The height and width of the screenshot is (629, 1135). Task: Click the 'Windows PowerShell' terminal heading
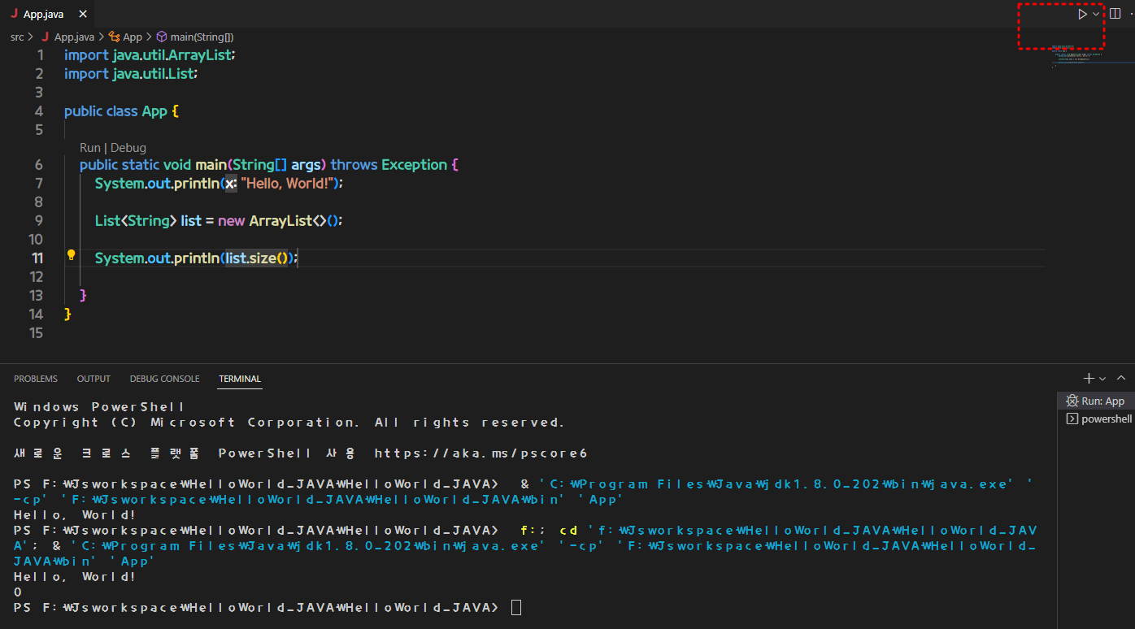coord(99,406)
